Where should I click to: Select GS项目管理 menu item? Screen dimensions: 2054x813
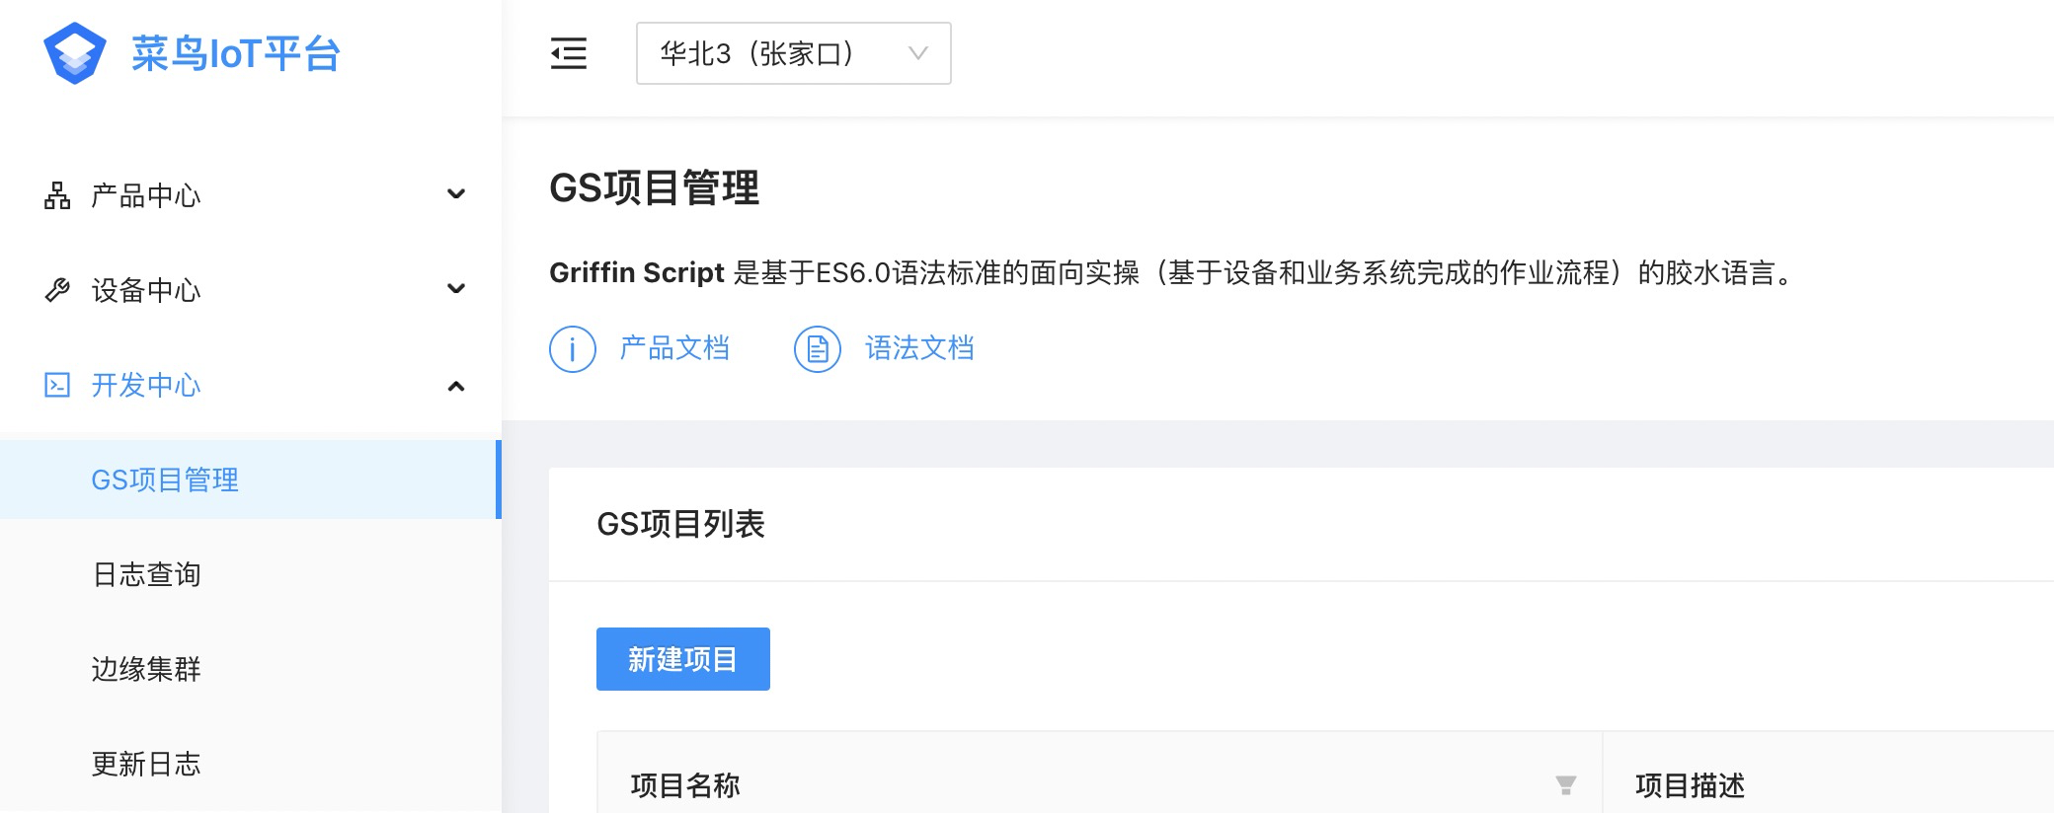pos(251,480)
